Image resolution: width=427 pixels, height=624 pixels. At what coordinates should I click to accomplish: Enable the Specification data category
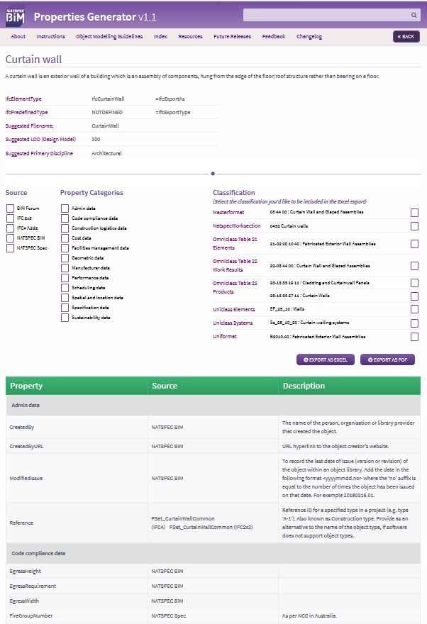click(x=65, y=308)
